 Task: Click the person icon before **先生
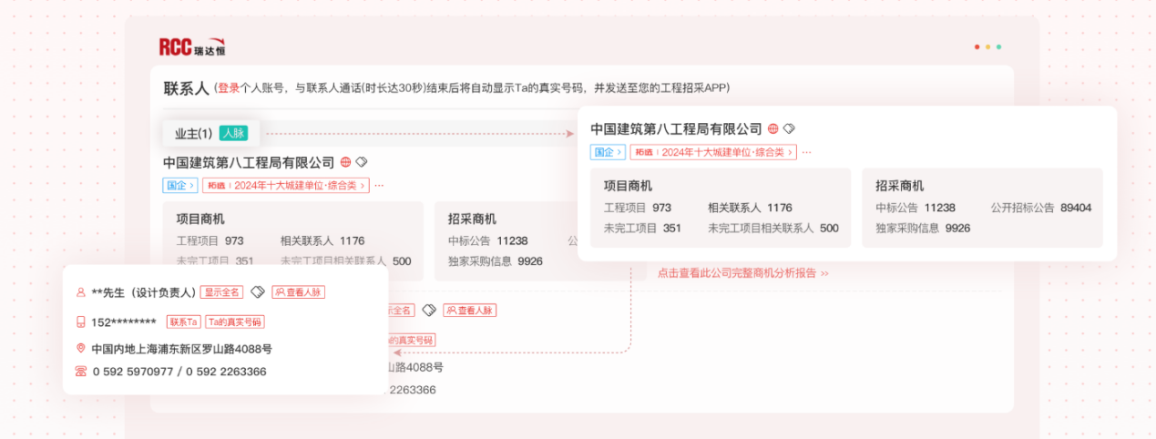click(81, 292)
